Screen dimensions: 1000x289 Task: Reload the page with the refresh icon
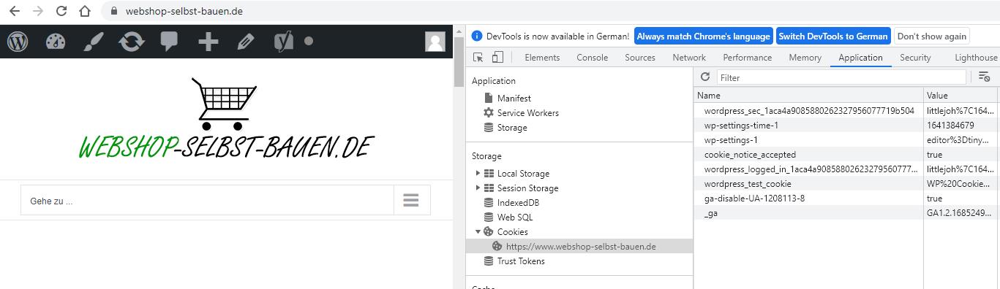pos(61,11)
